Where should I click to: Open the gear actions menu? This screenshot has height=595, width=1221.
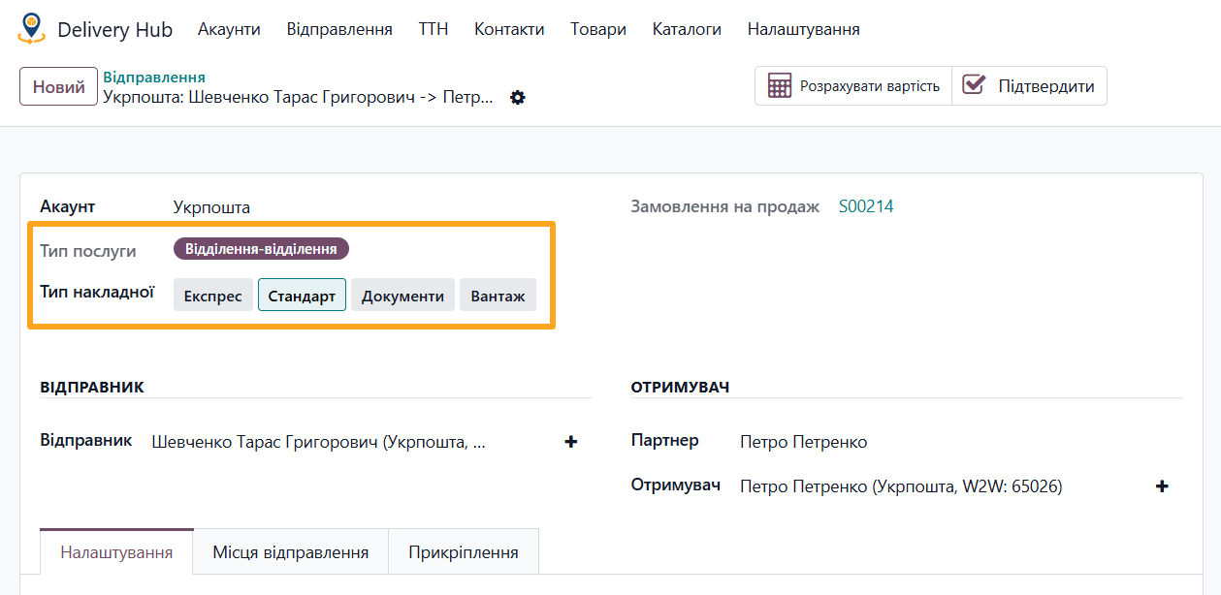[518, 97]
